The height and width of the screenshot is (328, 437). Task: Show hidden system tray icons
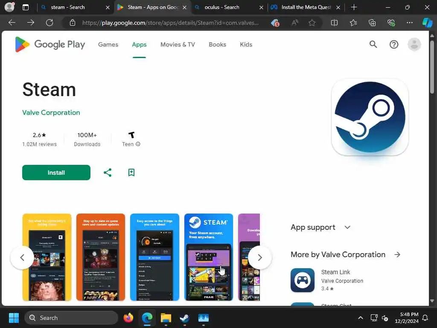[x=360, y=318]
